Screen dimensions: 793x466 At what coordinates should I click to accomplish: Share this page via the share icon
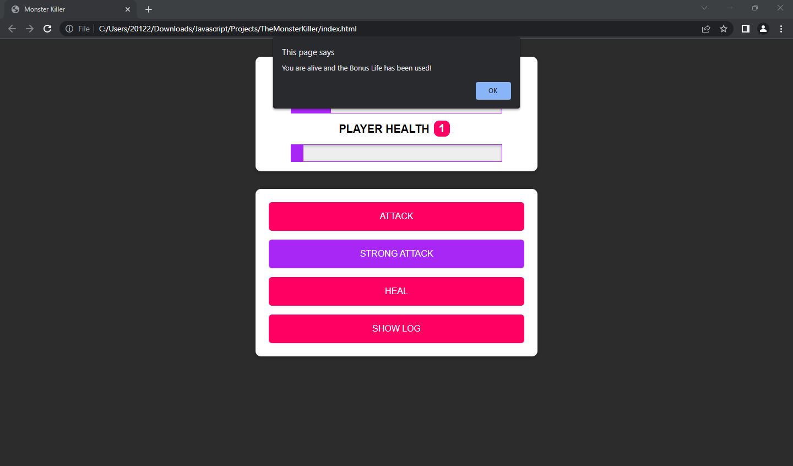[x=706, y=29]
